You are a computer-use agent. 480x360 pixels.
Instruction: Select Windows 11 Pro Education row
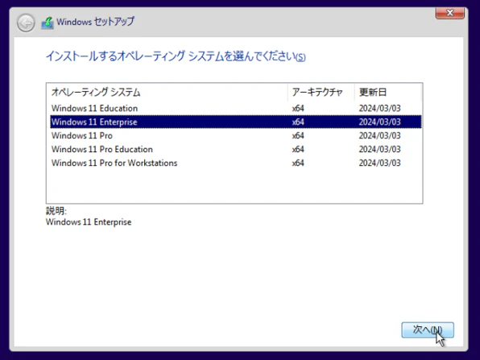click(x=236, y=149)
